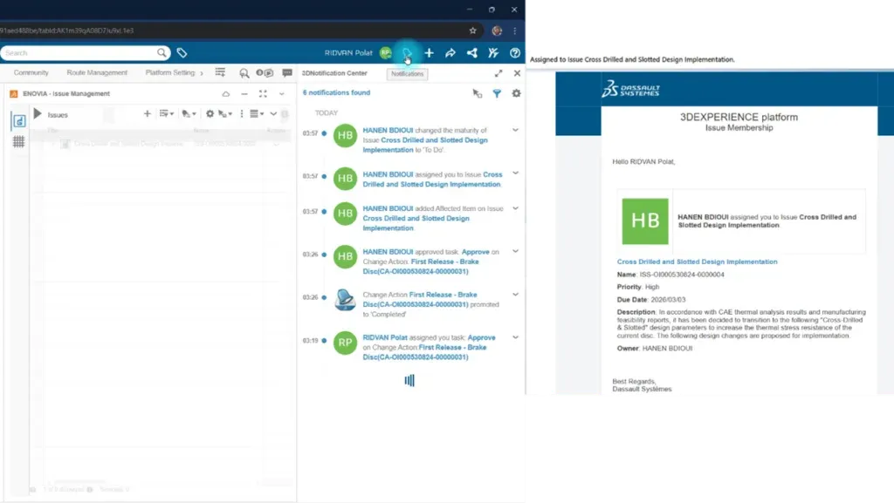
Task: Open HANEN BDIOUI link in maturity notification
Action: click(388, 130)
